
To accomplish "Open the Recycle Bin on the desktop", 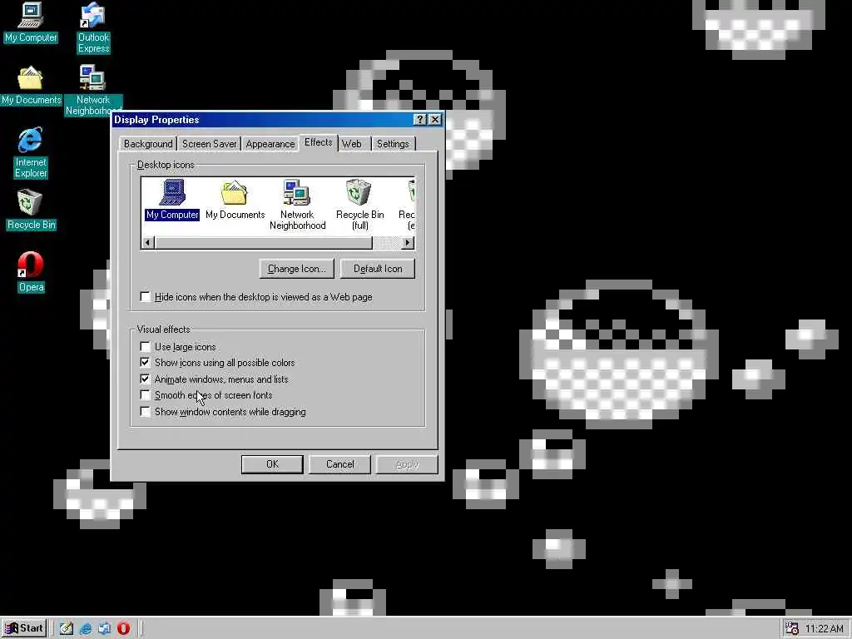I will click(31, 211).
